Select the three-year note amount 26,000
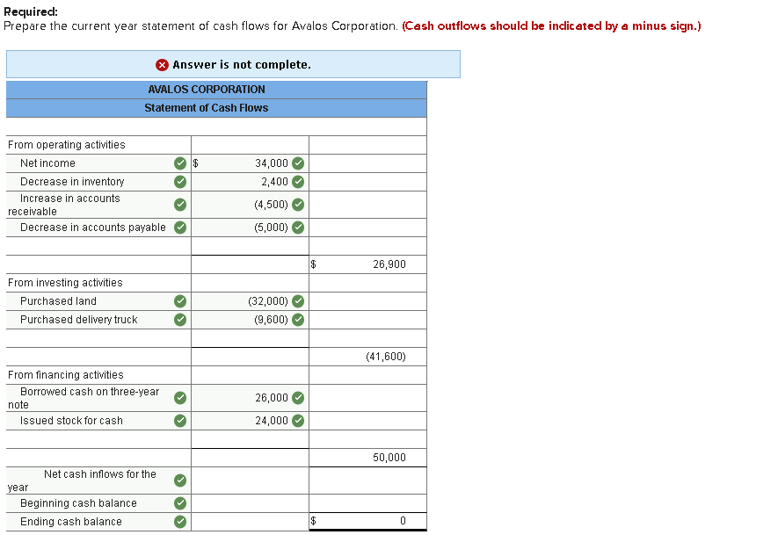 point(250,398)
